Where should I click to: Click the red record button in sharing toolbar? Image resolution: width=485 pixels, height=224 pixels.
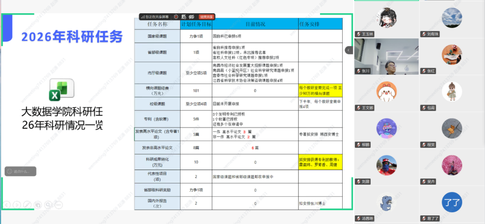pyautogui.click(x=176, y=16)
